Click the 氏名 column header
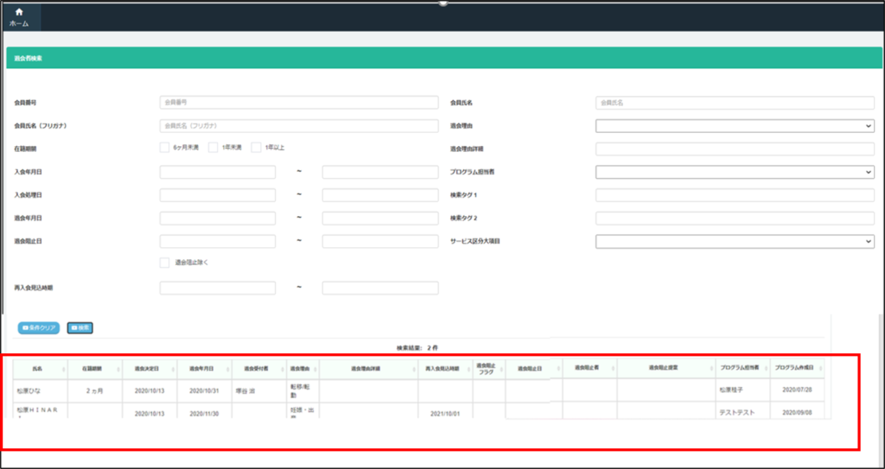Image resolution: width=885 pixels, height=469 pixels. pyautogui.click(x=38, y=368)
